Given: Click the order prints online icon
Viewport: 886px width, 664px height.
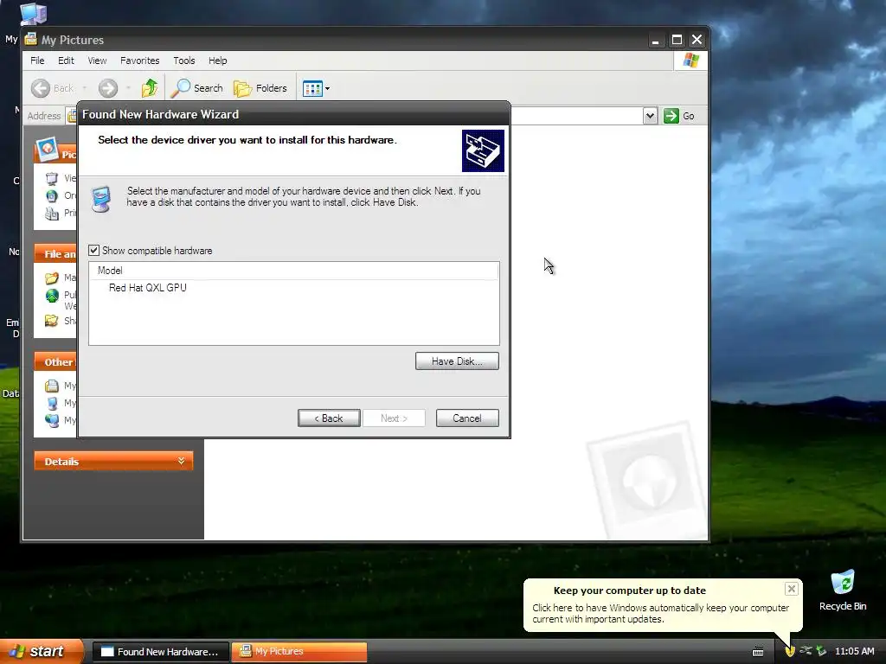Looking at the screenshot, I should point(51,195).
